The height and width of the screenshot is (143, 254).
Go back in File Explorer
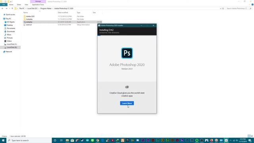point(2,8)
